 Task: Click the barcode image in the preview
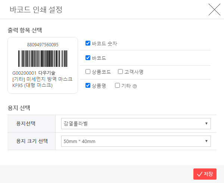coord(43,58)
